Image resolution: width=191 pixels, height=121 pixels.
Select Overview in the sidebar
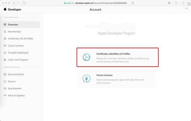click(x=13, y=25)
